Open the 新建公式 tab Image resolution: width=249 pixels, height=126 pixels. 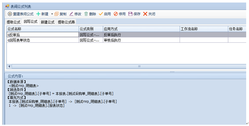[48, 22]
